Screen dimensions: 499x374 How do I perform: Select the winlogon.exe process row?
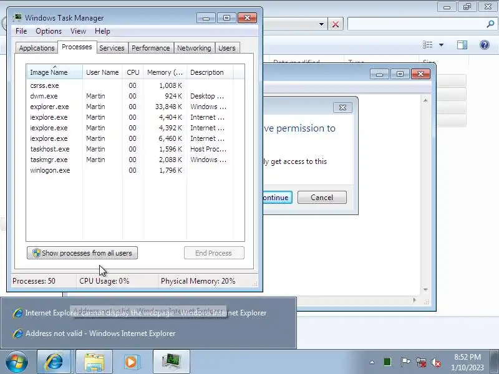128,170
